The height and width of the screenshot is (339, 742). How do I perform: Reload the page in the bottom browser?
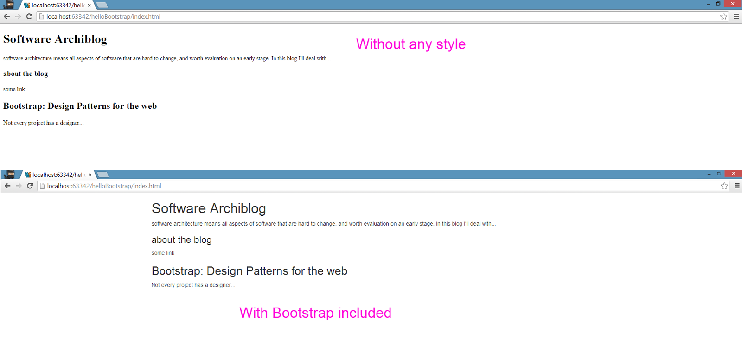click(30, 186)
